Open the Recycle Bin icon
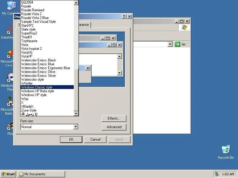Image resolution: width=238 pixels, height=178 pixels. tap(226, 152)
